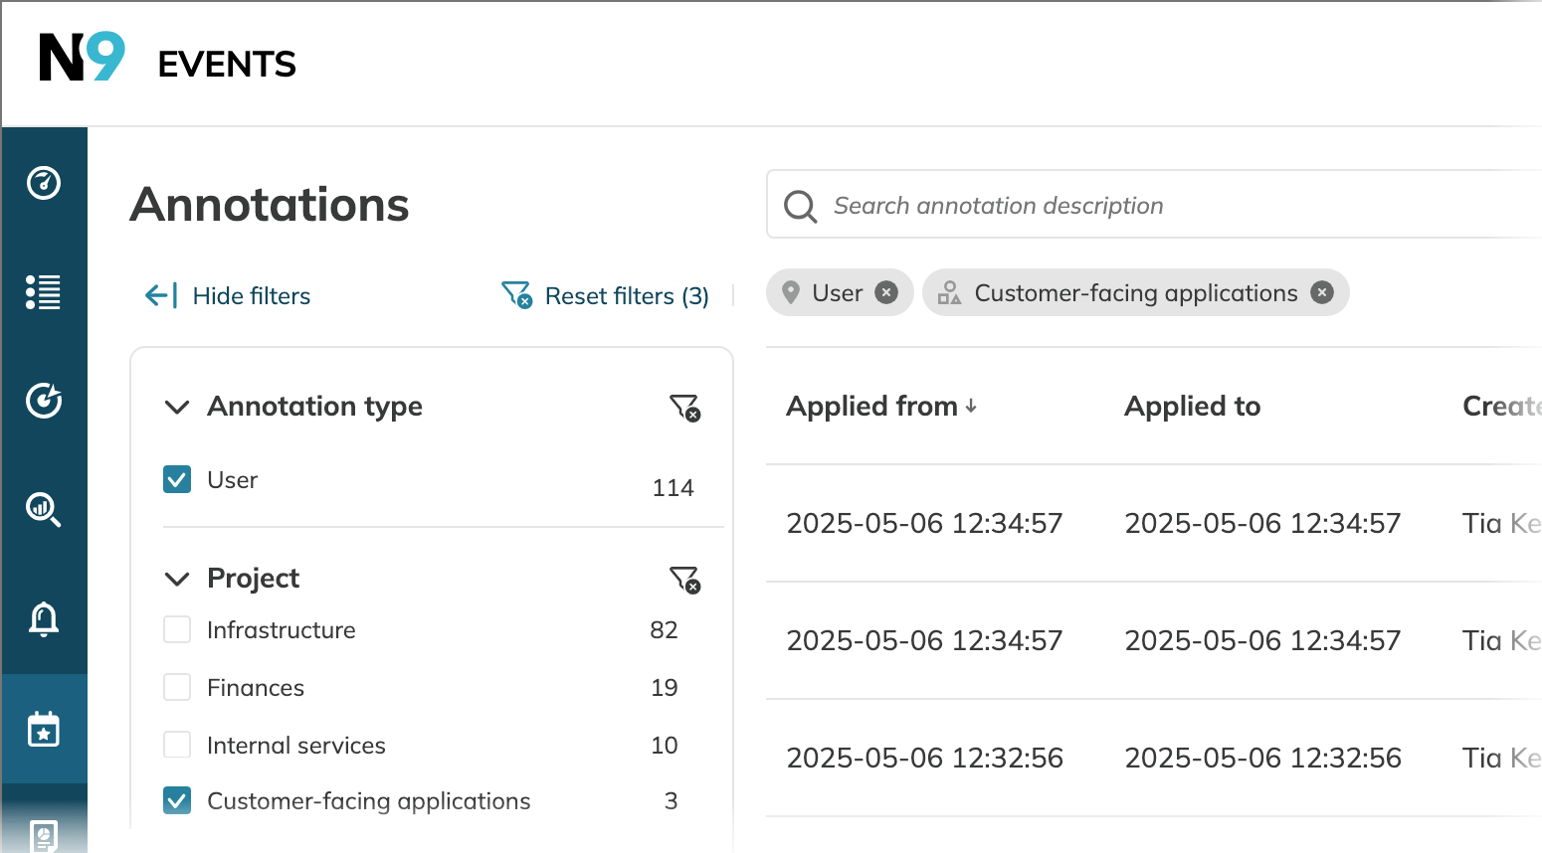
Task: Focus the Search annotation description field
Action: click(x=1154, y=205)
